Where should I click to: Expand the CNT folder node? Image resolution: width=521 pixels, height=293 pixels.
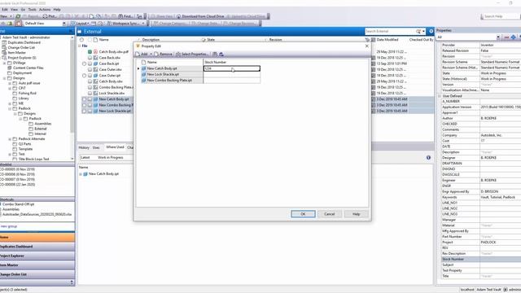10,88
